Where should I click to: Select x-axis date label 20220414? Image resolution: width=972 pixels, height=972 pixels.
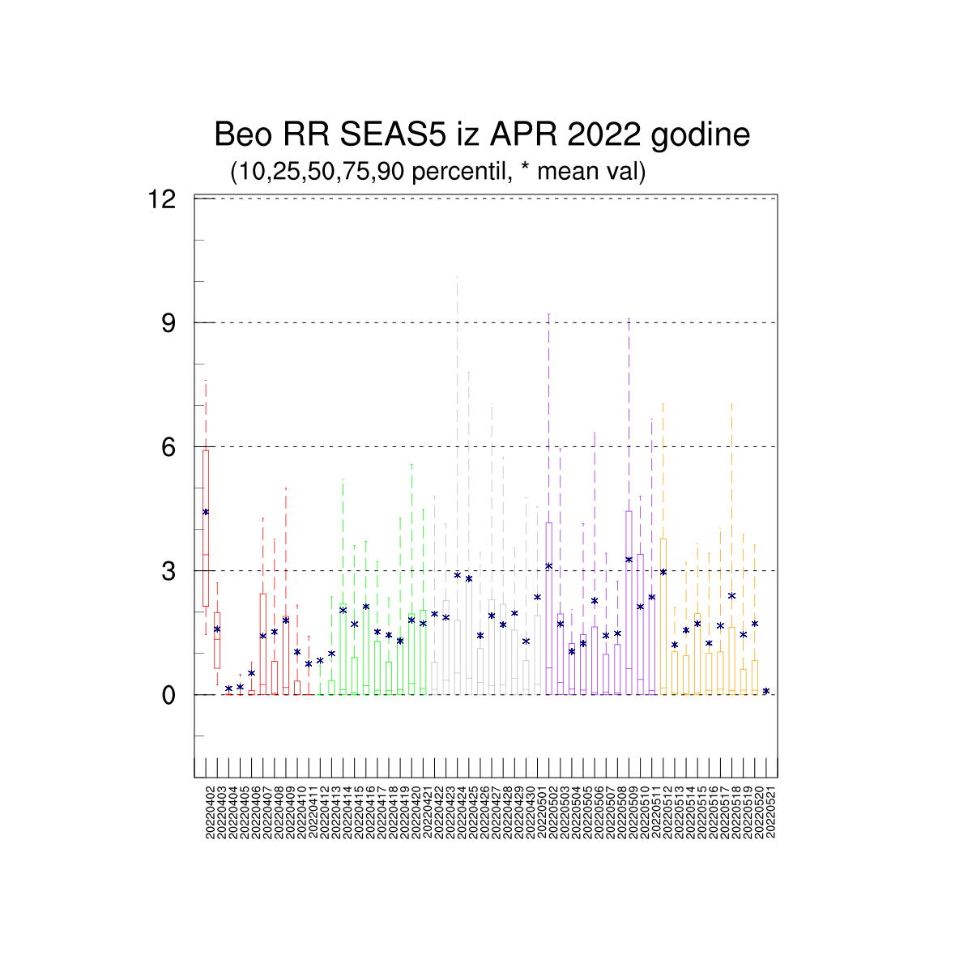coord(347,812)
